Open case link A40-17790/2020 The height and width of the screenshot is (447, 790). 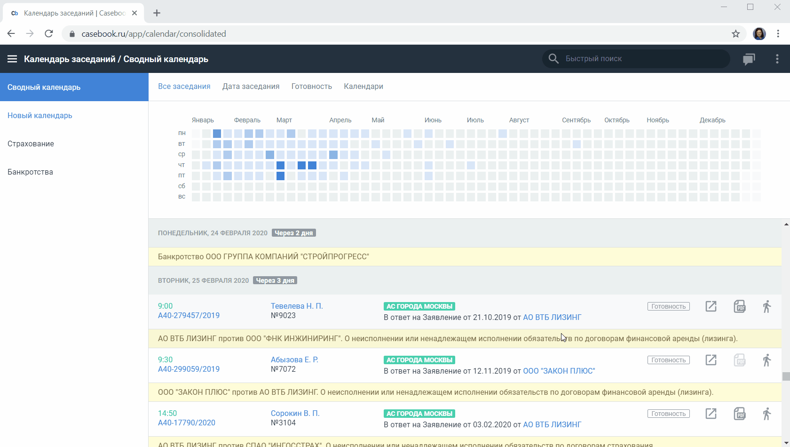[x=187, y=423]
